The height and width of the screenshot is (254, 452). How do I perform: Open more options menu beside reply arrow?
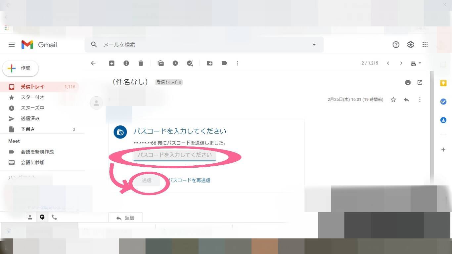(x=420, y=100)
